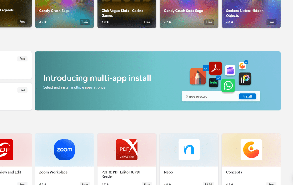The image size is (293, 185).
Task: Select the Adobe Acrobat icon in the banner
Action: point(215,68)
